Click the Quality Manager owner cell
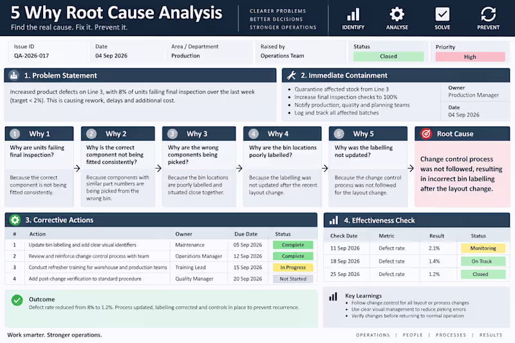 (194, 279)
